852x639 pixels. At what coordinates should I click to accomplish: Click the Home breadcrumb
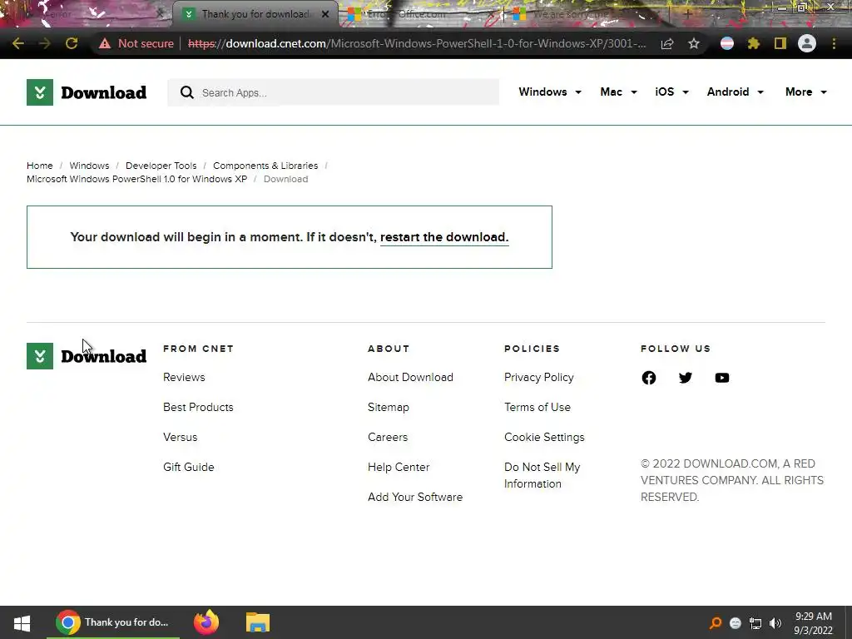point(40,166)
